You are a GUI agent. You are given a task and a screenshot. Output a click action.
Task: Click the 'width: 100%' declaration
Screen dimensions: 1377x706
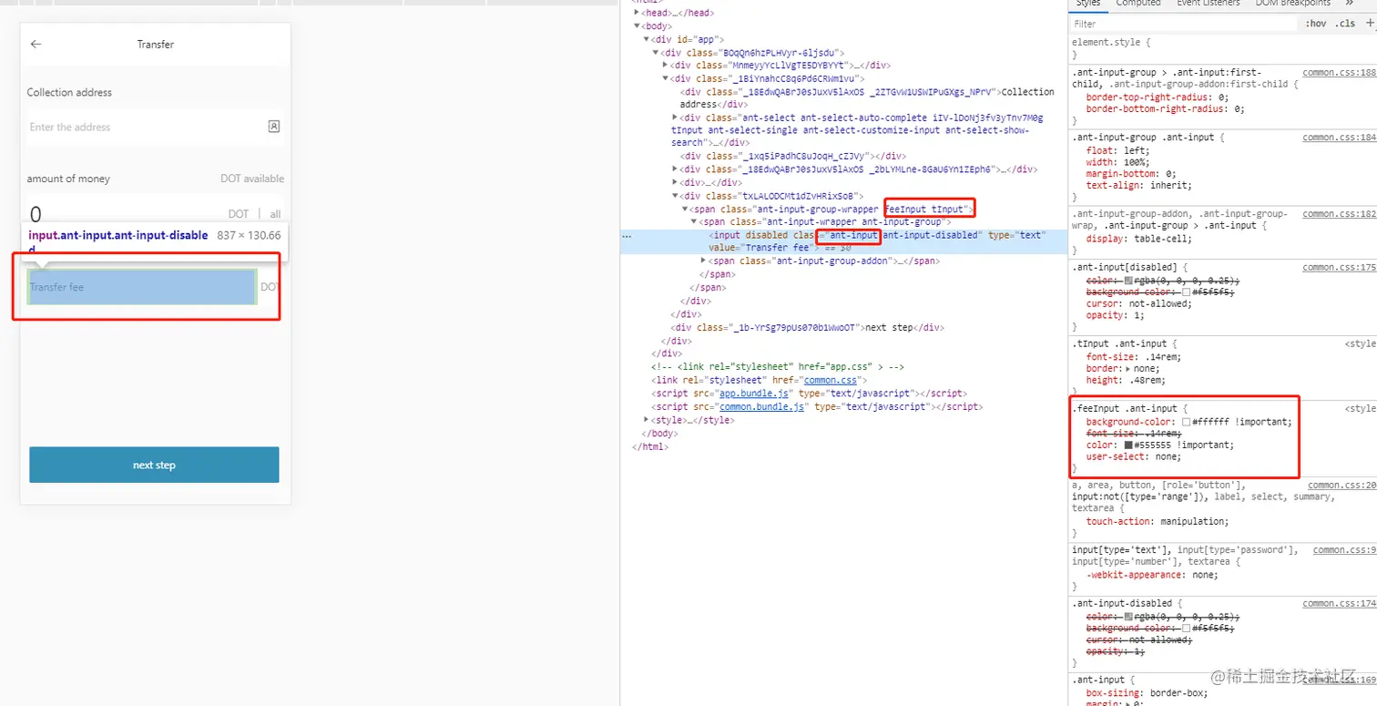click(1118, 162)
